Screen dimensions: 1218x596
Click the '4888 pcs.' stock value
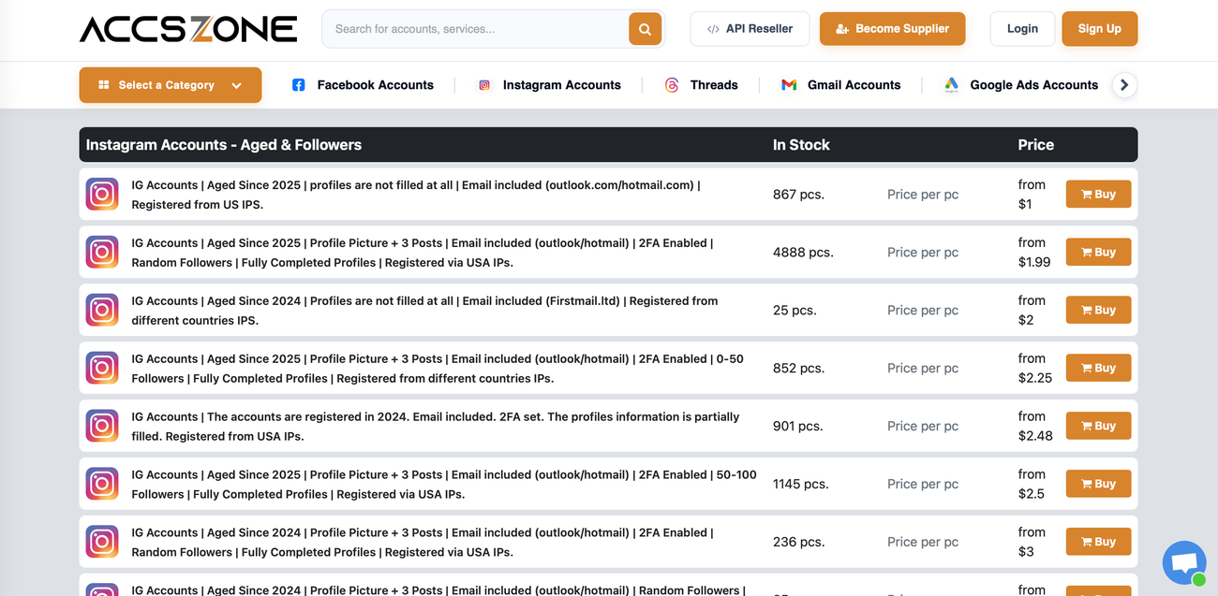803,253
